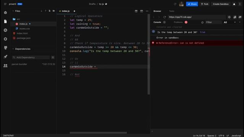Click the Add Dependency search field
244x137 pixels.
(x=31, y=57)
